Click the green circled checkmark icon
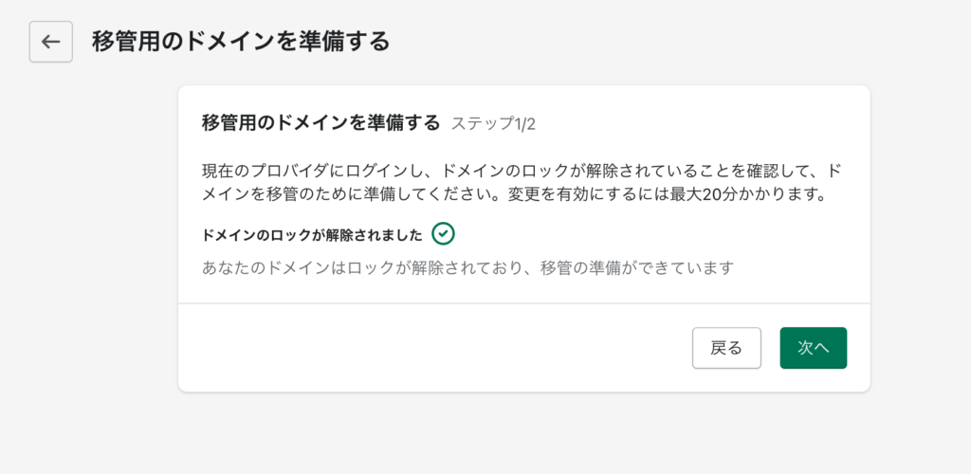 coord(444,234)
